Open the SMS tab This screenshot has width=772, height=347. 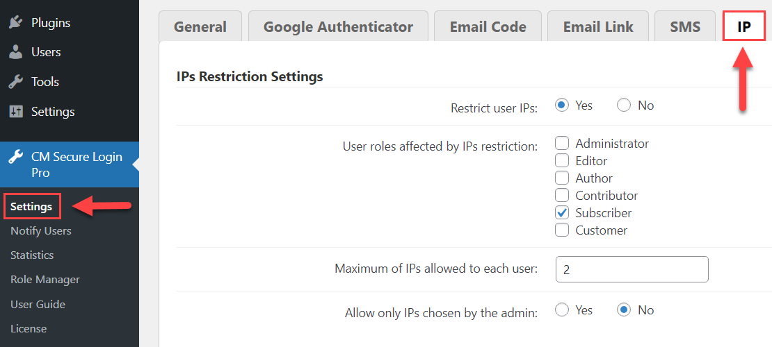click(685, 26)
